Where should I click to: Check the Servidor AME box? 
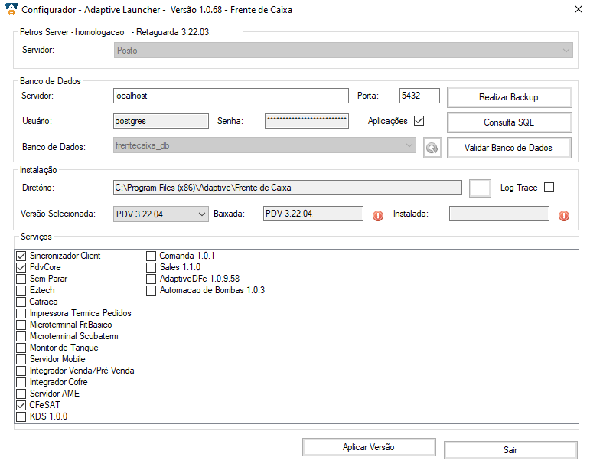(21, 394)
